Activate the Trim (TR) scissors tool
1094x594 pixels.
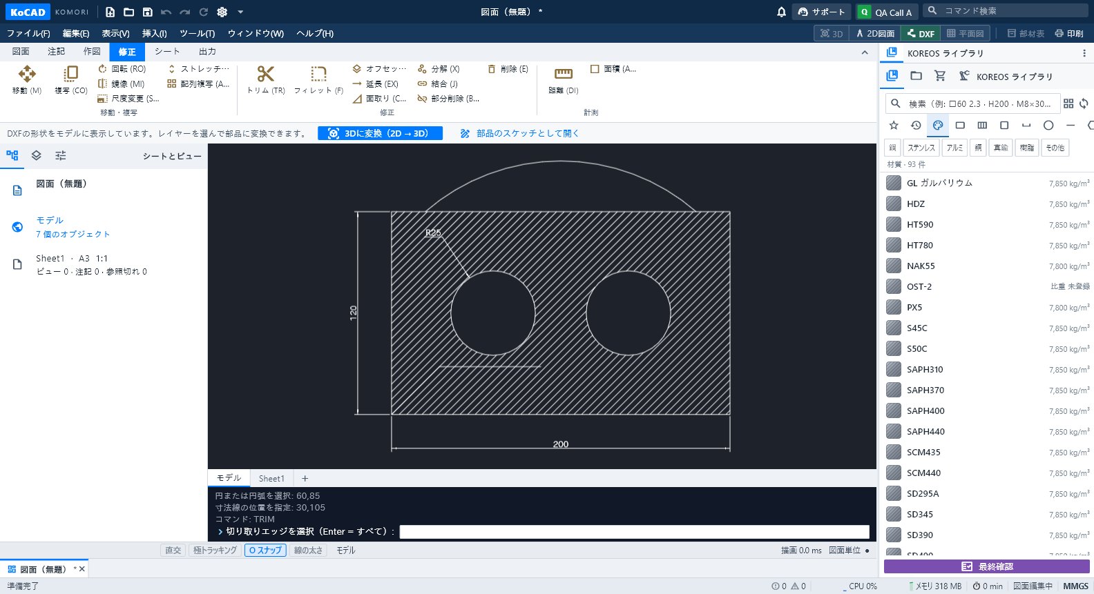(266, 79)
